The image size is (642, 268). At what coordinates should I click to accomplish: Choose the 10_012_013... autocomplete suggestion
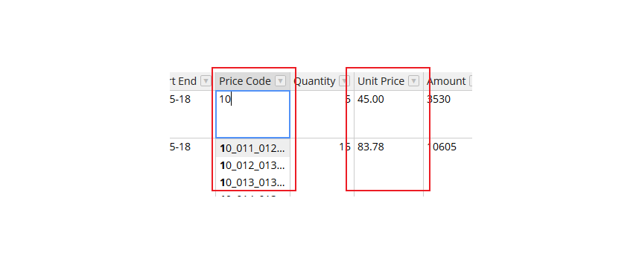(x=252, y=165)
